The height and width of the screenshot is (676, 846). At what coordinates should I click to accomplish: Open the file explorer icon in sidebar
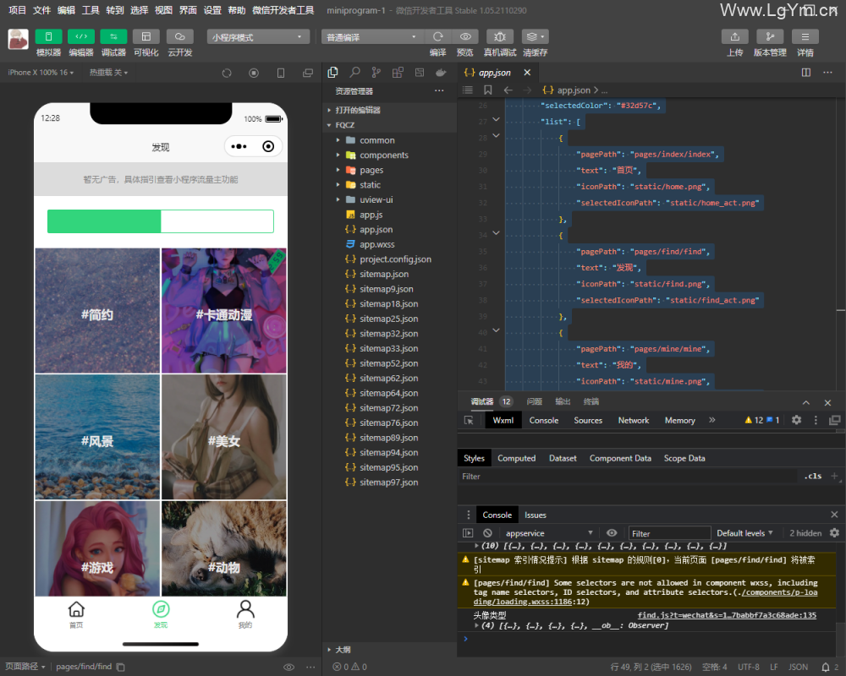(x=332, y=72)
